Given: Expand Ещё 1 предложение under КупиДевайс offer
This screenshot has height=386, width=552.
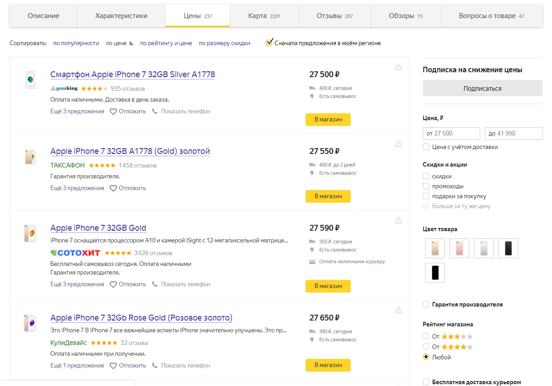Looking at the screenshot, I should [77, 365].
